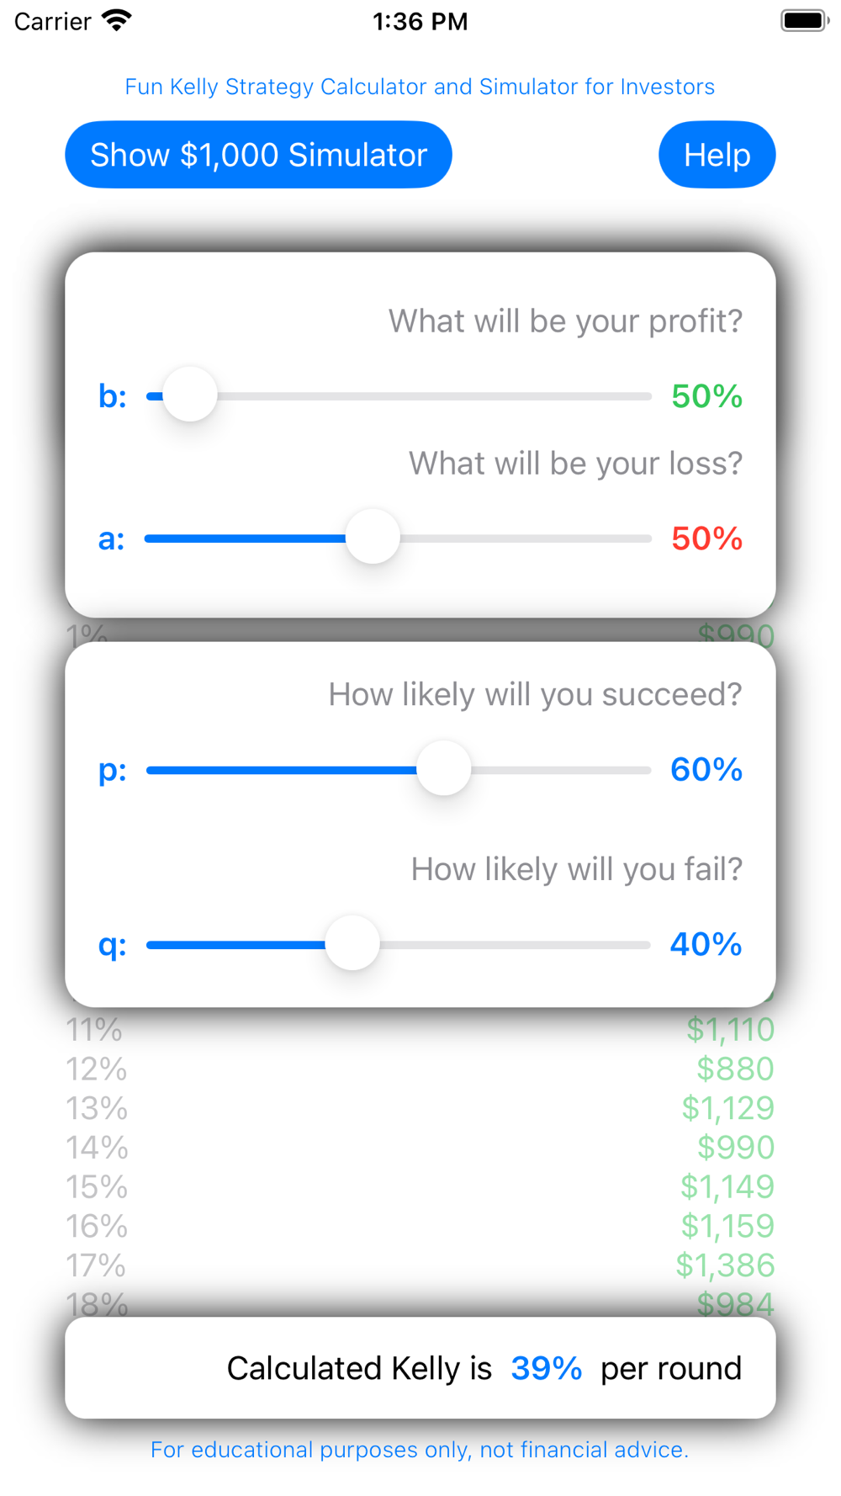Tap the 40% fail probability value

click(706, 944)
